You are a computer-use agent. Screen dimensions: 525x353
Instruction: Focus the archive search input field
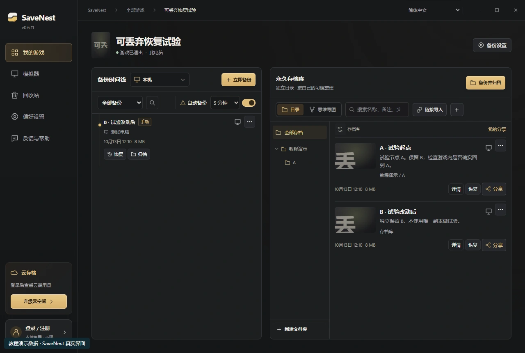click(377, 110)
